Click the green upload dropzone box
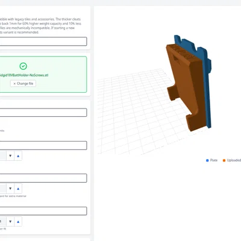 43,75
